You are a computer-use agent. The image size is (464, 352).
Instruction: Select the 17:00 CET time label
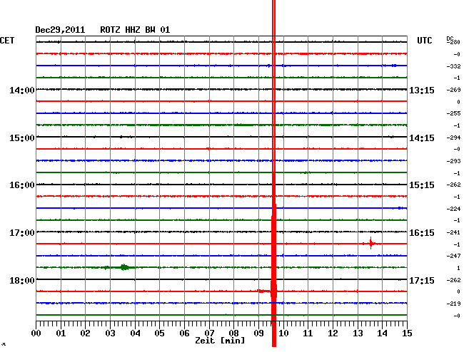click(22, 233)
